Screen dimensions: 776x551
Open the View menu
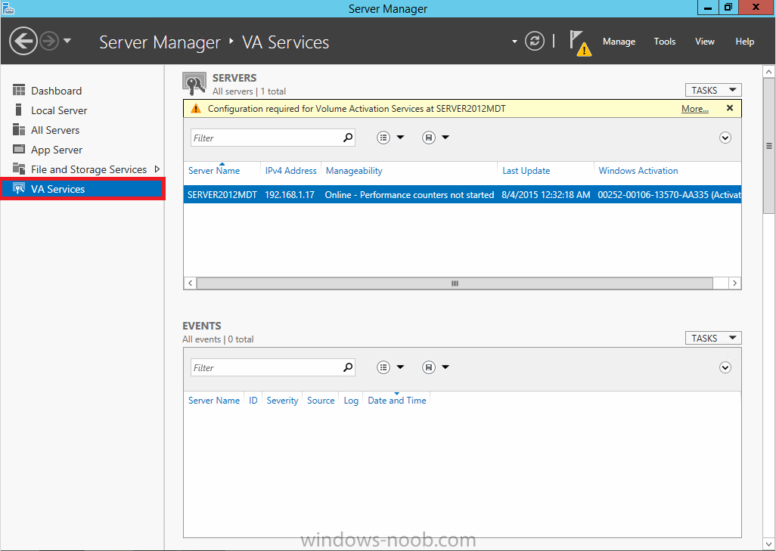click(704, 42)
